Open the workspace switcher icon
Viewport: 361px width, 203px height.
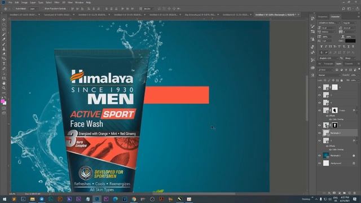349,9
